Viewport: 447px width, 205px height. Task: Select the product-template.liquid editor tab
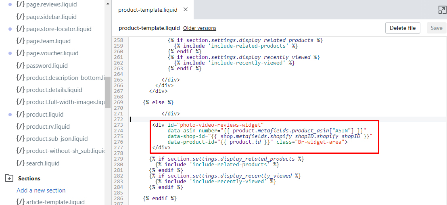pos(148,10)
